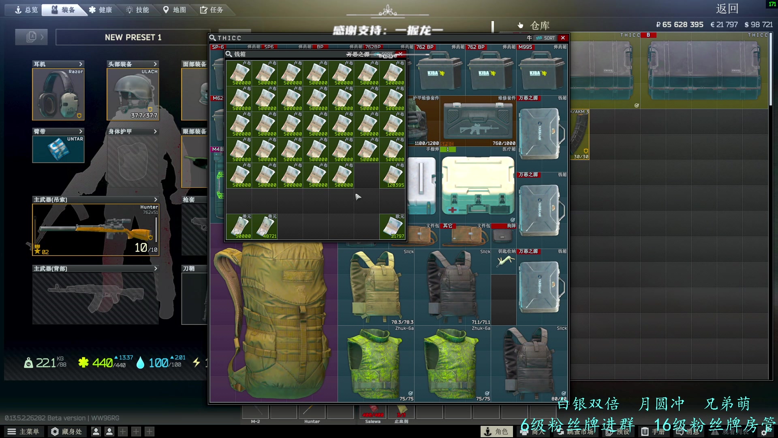Viewport: 778px width, 438px height.
Task: Click the 钱箱 money case search icon
Action: pos(229,54)
